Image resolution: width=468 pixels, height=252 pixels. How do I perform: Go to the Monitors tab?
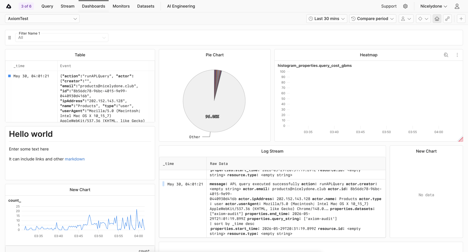(121, 6)
